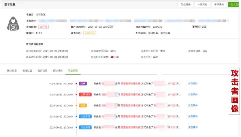The image size is (241, 137).
Task: Click the China flag icon
Action: click(x=112, y=57)
